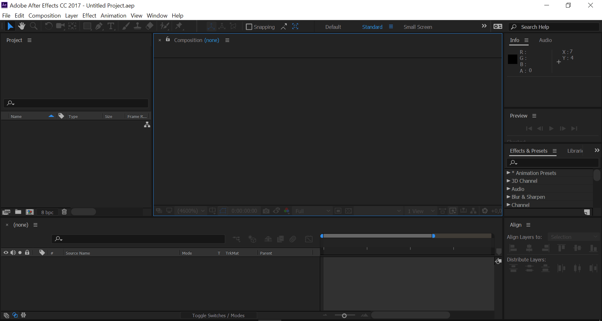Select the Rotation tool
This screenshot has height=321, width=602.
click(49, 26)
